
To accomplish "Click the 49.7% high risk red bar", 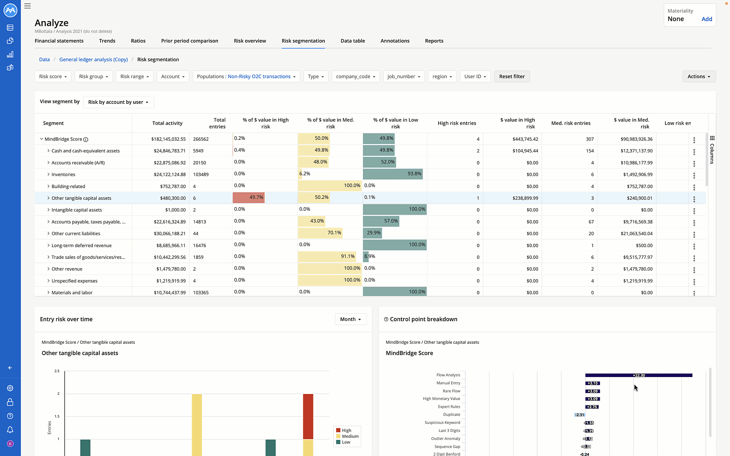I will tap(249, 198).
